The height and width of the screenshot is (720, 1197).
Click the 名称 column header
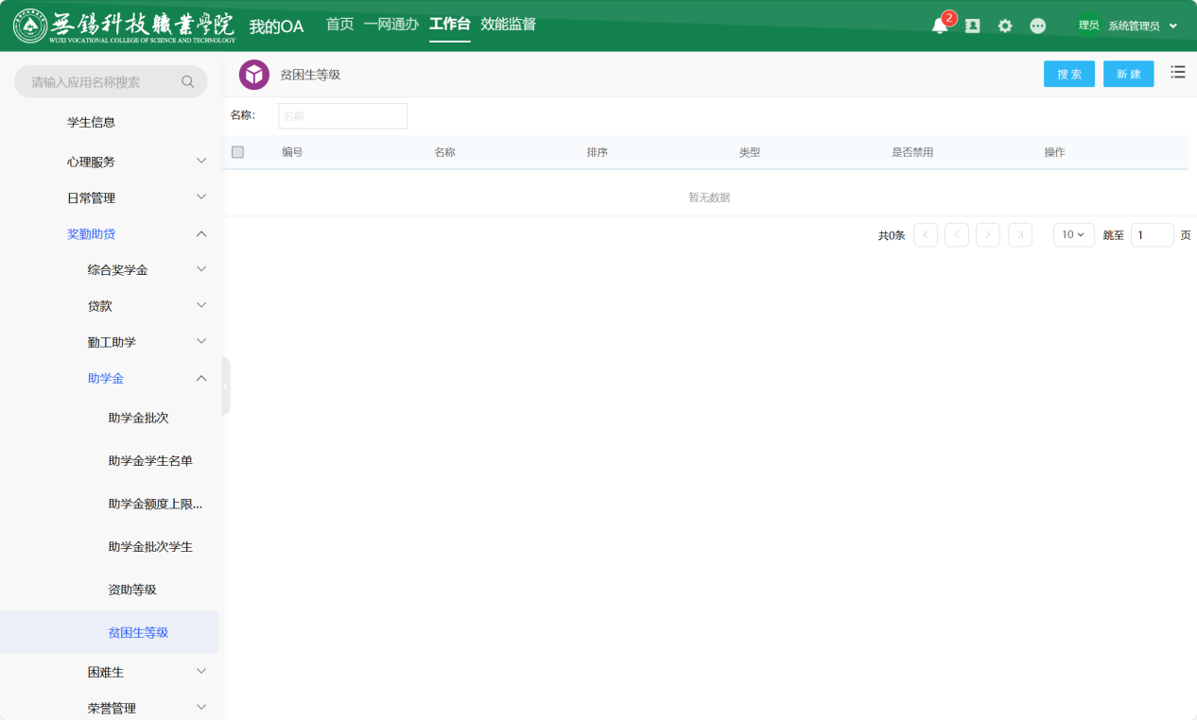(x=444, y=152)
